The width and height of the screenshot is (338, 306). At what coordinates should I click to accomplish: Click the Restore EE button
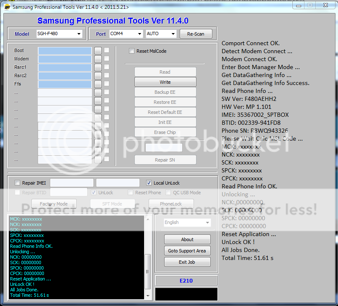tap(165, 102)
